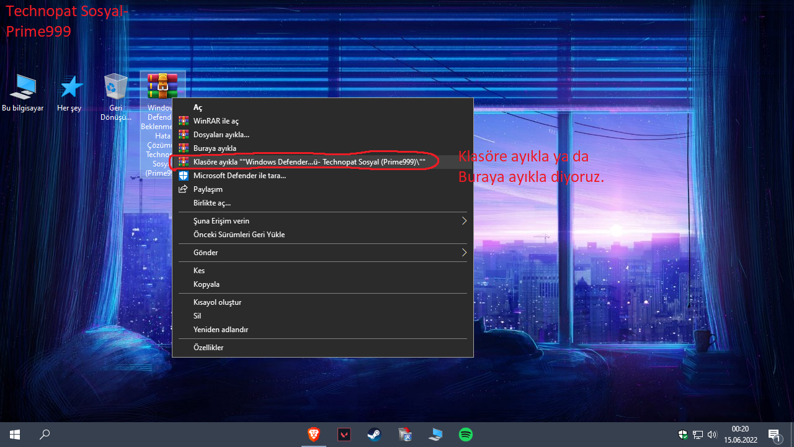Open the network status icon in tray
Viewport: 794px width, 447px height.
pos(697,435)
